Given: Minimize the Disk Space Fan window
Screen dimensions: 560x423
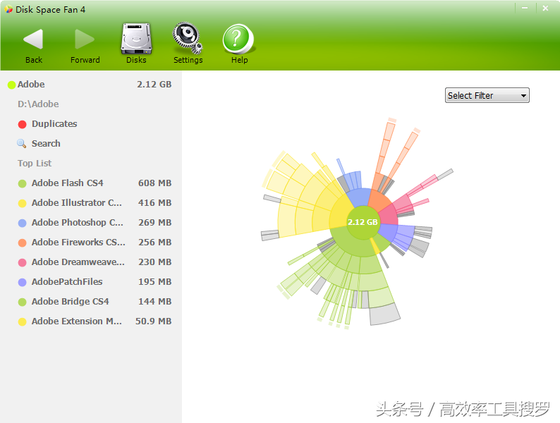Looking at the screenshot, I should click(x=525, y=8).
